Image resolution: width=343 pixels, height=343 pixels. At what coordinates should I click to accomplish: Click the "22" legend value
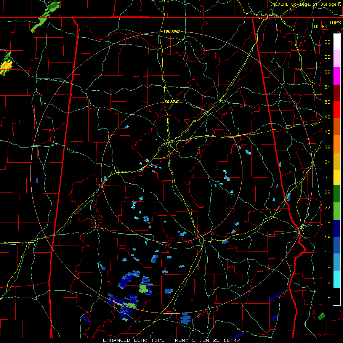click(x=327, y=208)
